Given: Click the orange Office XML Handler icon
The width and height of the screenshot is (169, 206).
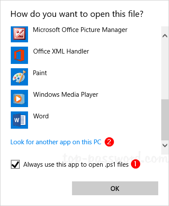Looking at the screenshot, I should click(19, 55).
